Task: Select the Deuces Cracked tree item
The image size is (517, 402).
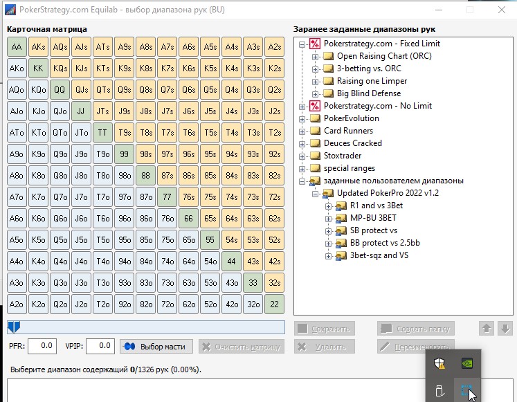Action: [353, 143]
